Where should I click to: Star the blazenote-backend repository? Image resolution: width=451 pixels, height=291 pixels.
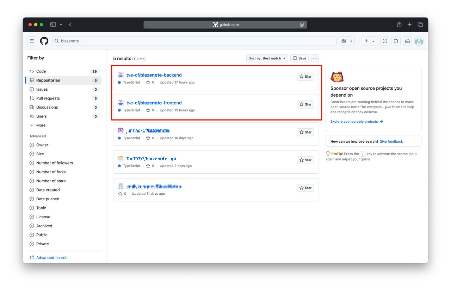pyautogui.click(x=305, y=77)
